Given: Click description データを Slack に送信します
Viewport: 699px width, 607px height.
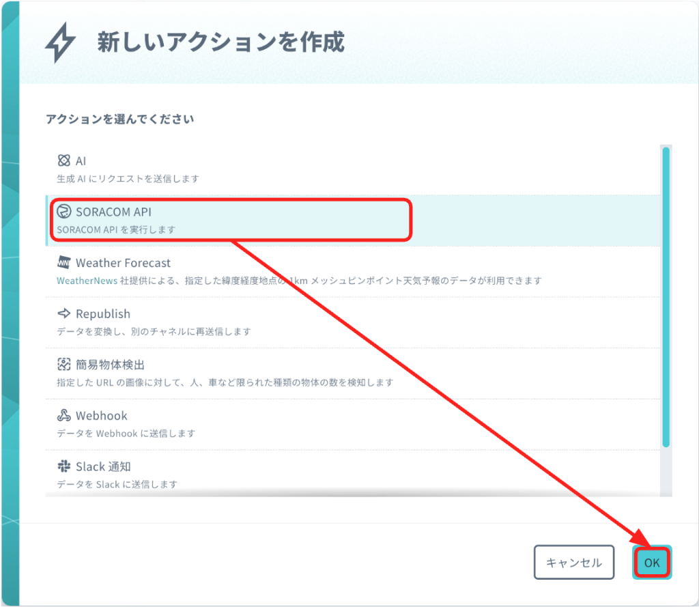Looking at the screenshot, I should (x=117, y=484).
